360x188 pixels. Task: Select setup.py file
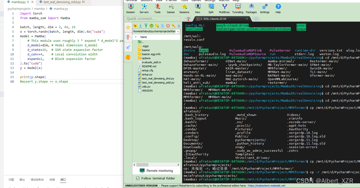tap(145, 75)
